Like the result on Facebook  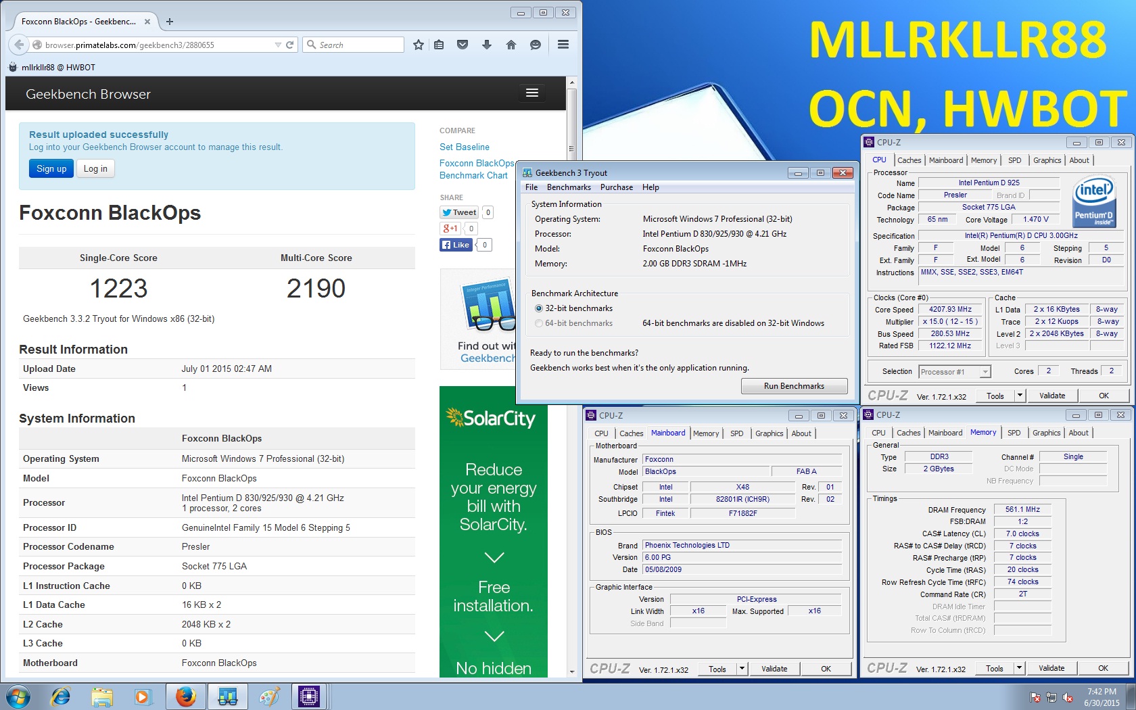click(x=456, y=245)
